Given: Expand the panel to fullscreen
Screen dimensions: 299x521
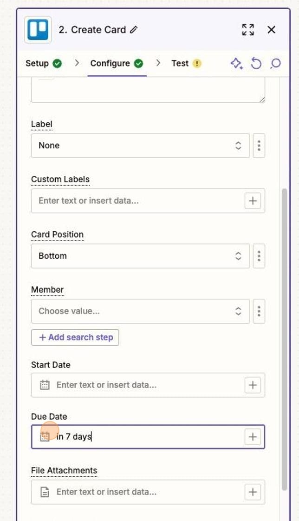Looking at the screenshot, I should 248,29.
